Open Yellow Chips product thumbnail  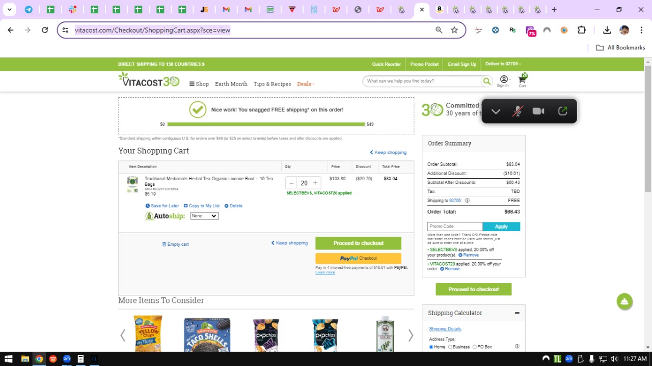(x=148, y=333)
